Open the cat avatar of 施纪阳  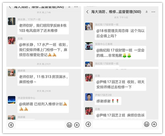89,27
